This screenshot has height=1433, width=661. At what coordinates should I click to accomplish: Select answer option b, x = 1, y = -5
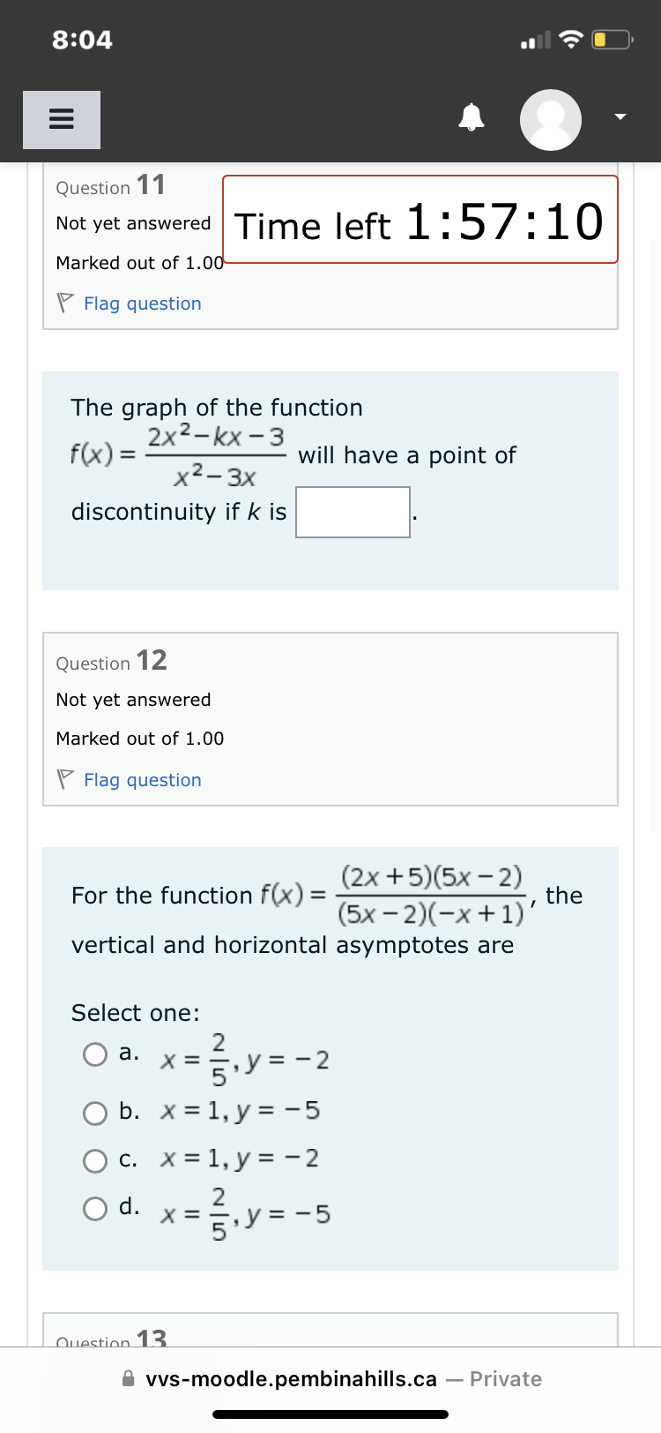click(95, 1113)
